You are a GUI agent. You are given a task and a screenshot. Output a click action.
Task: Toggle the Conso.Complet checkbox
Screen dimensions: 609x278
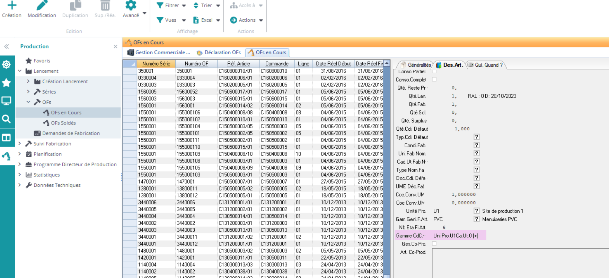tap(434, 80)
